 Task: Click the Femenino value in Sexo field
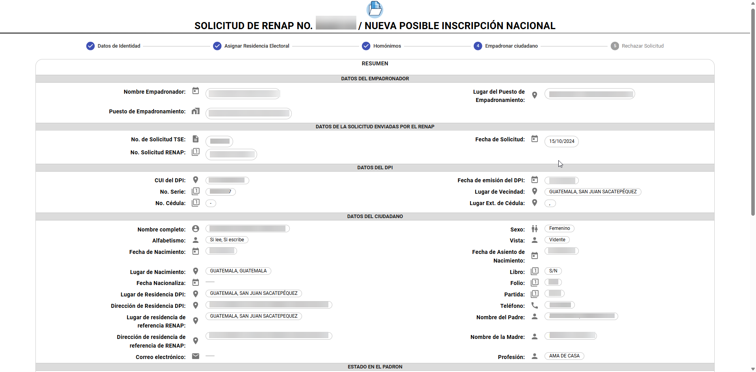(x=559, y=228)
